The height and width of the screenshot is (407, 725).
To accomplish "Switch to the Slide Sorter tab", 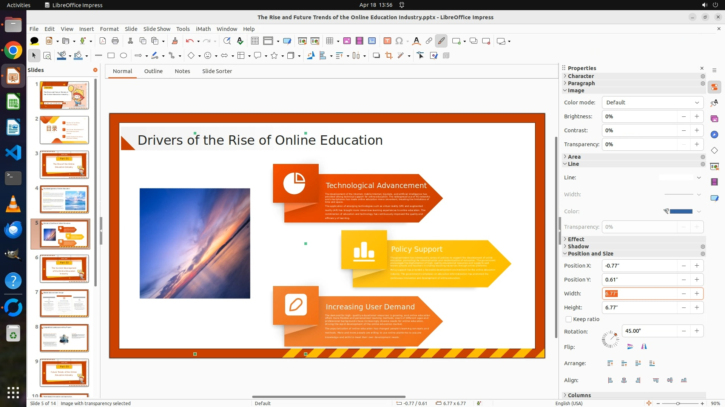I will click(x=217, y=71).
